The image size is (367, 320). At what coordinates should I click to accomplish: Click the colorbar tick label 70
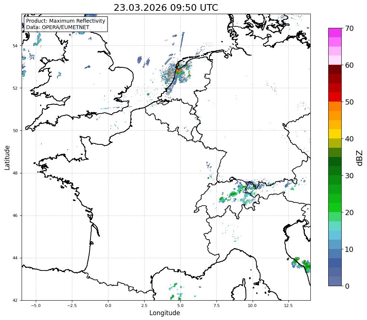coord(349,28)
